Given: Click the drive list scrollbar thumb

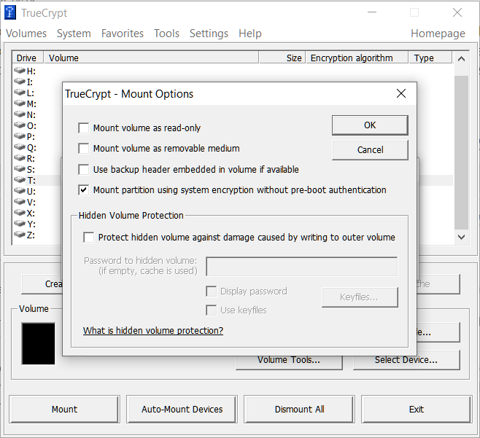Looking at the screenshot, I should [461, 152].
